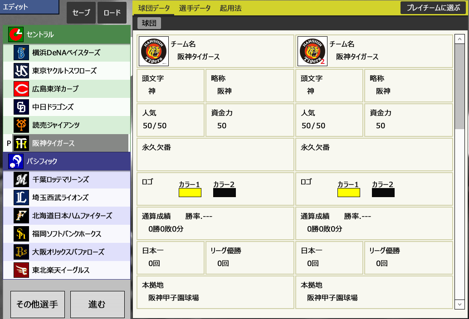Click the リーグ優勝 0回 cell in first card
This screenshot has width=469, height=319.
(250, 257)
